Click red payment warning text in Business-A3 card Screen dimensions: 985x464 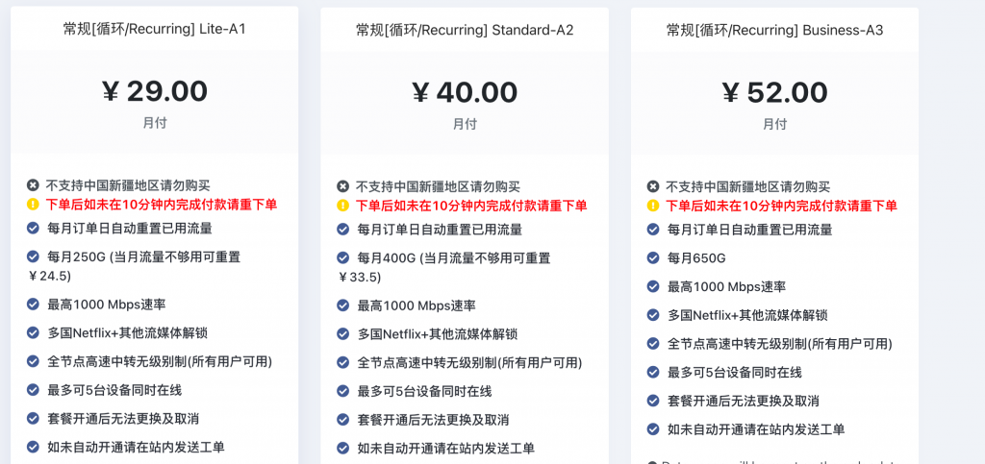(x=781, y=205)
